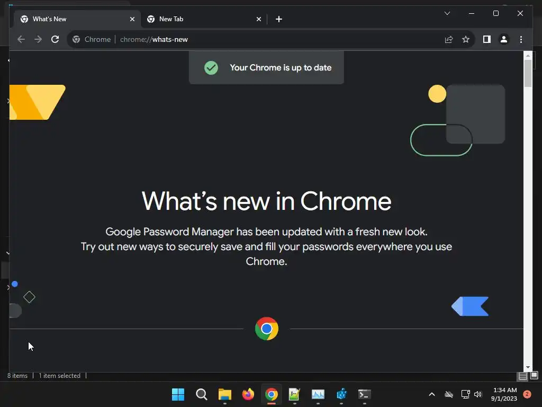542x407 pixels.
Task: Click the forward navigation arrow
Action: click(x=38, y=39)
